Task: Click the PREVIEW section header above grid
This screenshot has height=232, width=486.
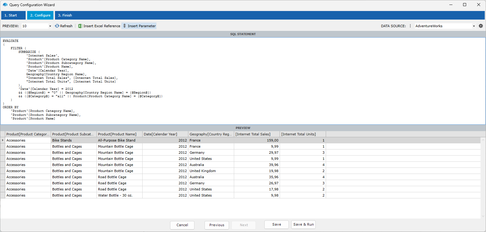Action: coord(243,128)
